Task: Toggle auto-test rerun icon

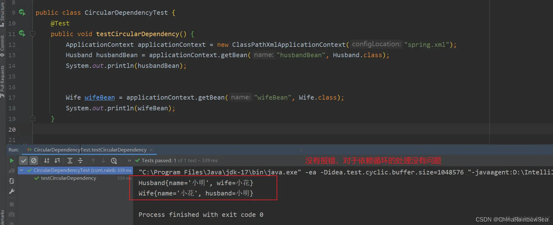Action: [12, 181]
